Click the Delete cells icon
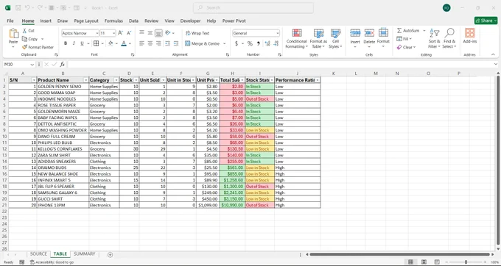The image size is (501, 266). [369, 33]
